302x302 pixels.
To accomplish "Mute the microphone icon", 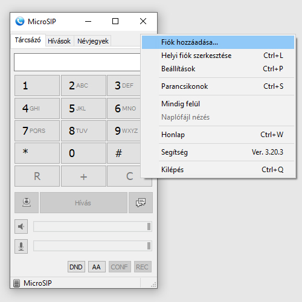I will (x=21, y=246).
